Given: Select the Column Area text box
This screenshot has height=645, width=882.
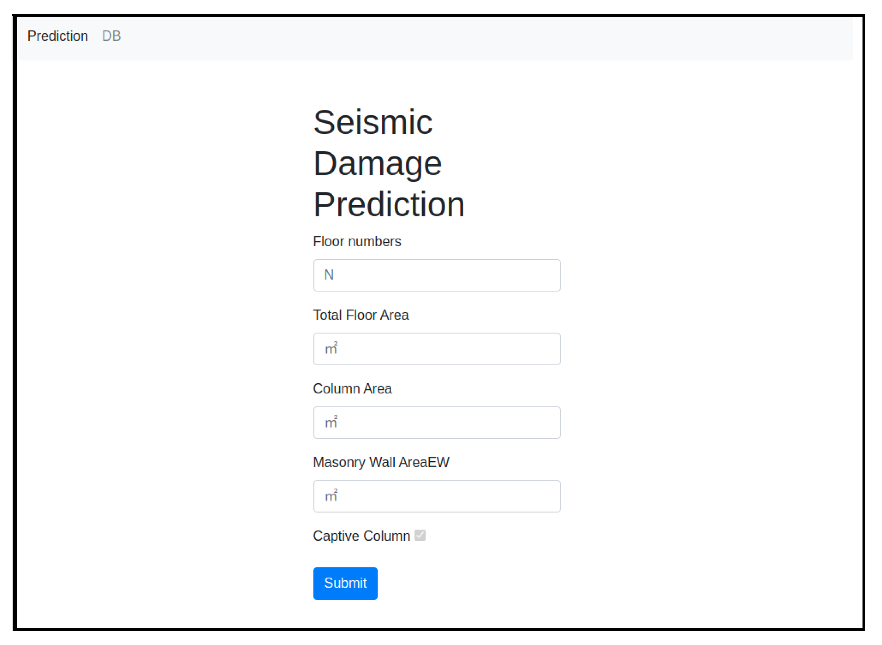Looking at the screenshot, I should pyautogui.click(x=437, y=422).
